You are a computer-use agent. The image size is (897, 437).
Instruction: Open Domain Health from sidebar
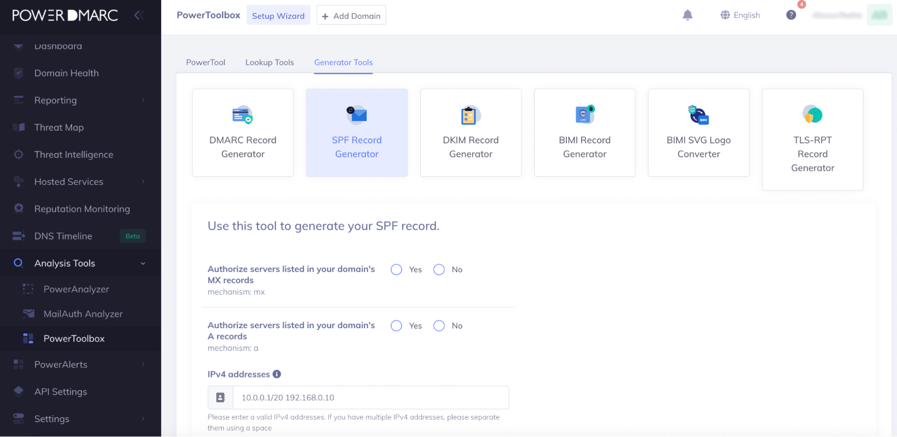pyautogui.click(x=66, y=73)
